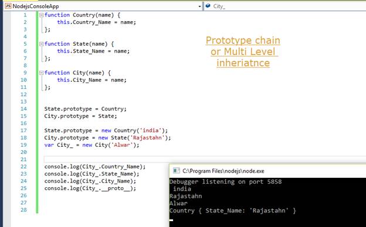This screenshot has width=366, height=227.
Task: Click console.log(City_.__proto__) line
Action: click(90, 188)
